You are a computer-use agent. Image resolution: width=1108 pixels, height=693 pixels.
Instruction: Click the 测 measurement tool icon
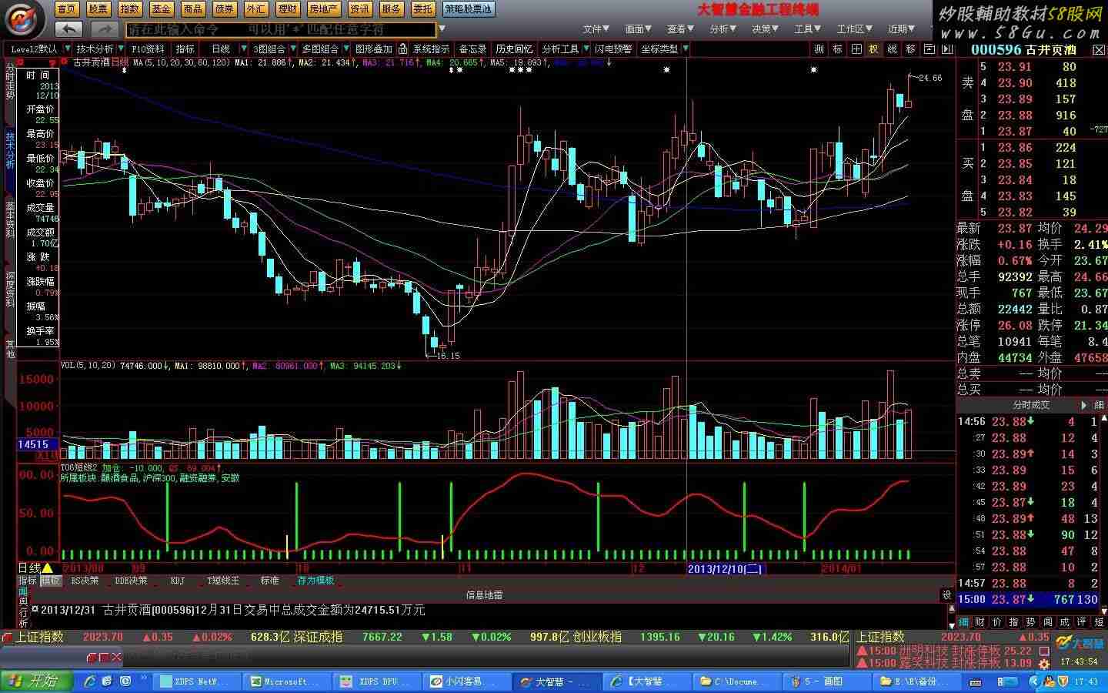click(819, 49)
